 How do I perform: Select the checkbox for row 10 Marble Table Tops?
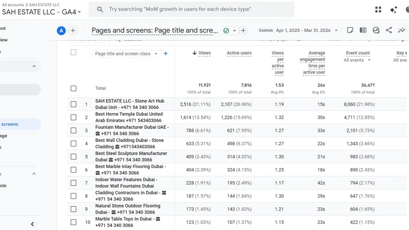pos(73,222)
